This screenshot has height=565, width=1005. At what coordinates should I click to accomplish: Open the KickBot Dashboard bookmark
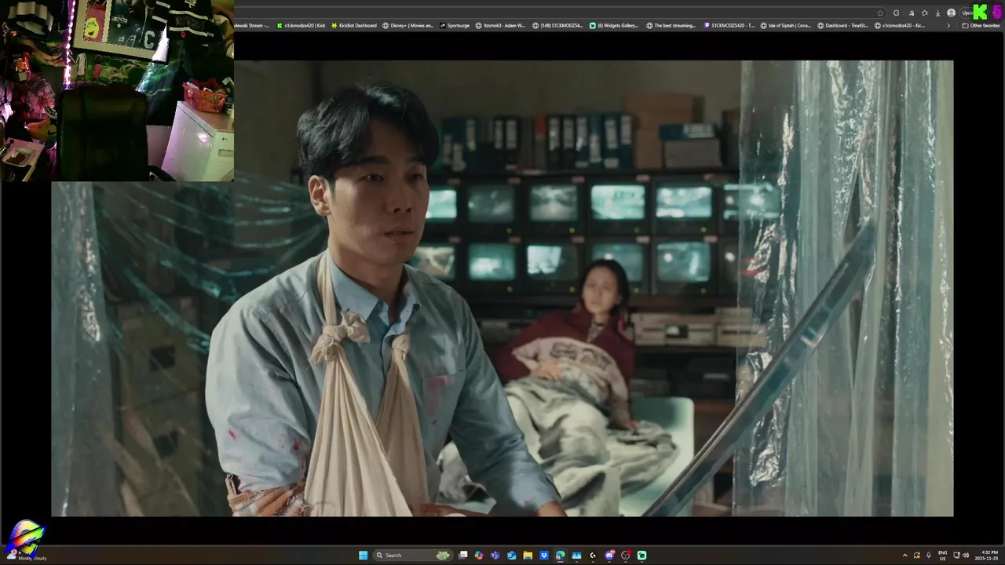(353, 25)
